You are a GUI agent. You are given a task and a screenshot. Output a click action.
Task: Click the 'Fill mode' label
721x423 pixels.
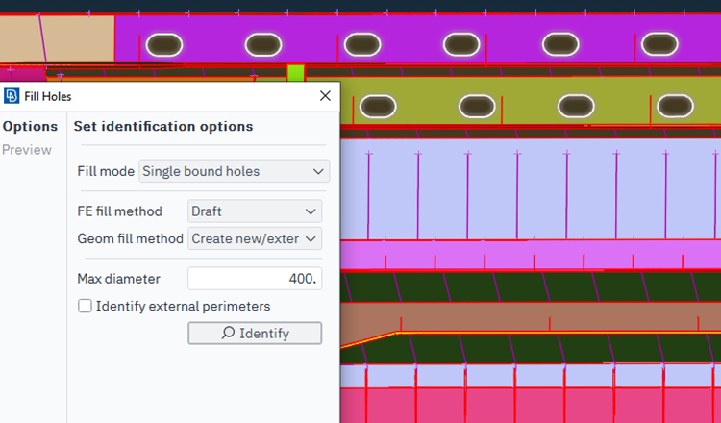(106, 171)
